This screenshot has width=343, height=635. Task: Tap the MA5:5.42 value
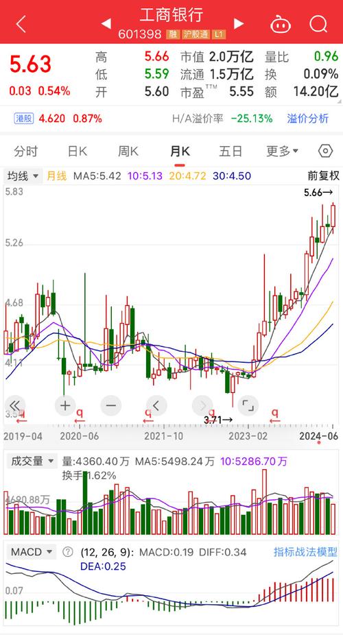coord(97,176)
